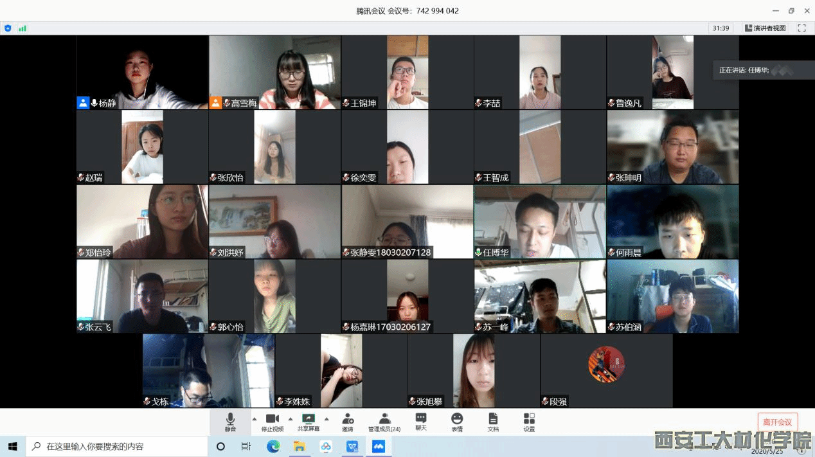Stop video using 停止视频 camera button
The width and height of the screenshot is (815, 457).
click(272, 422)
